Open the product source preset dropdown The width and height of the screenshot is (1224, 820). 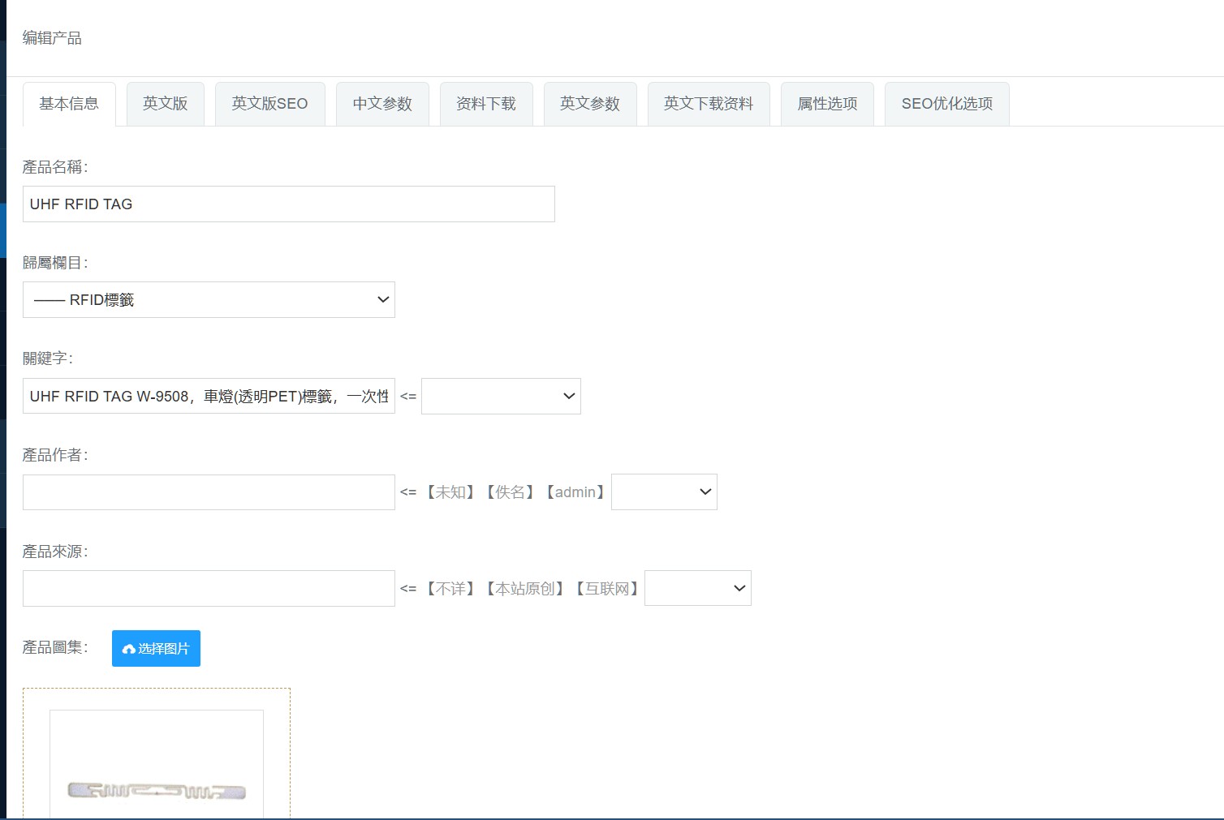point(697,589)
